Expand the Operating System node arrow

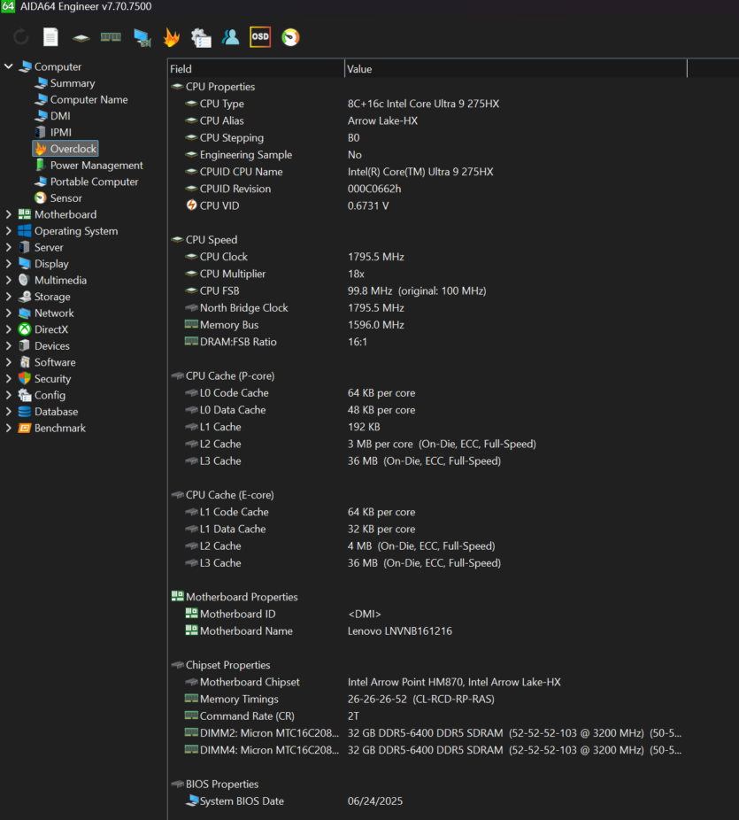pyautogui.click(x=8, y=230)
